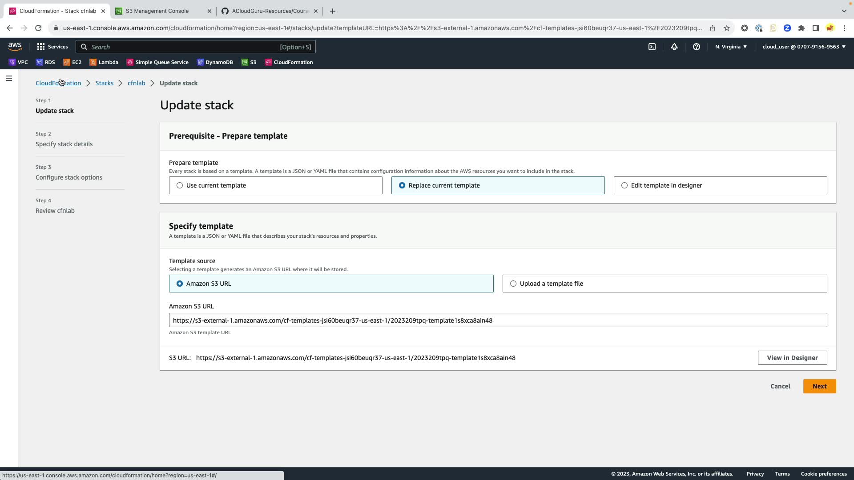Open the notifications bell icon

(674, 47)
